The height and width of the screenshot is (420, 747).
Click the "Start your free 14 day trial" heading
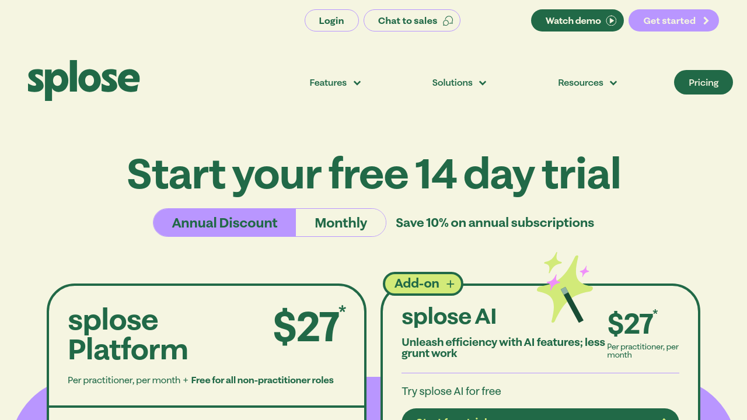(373, 174)
